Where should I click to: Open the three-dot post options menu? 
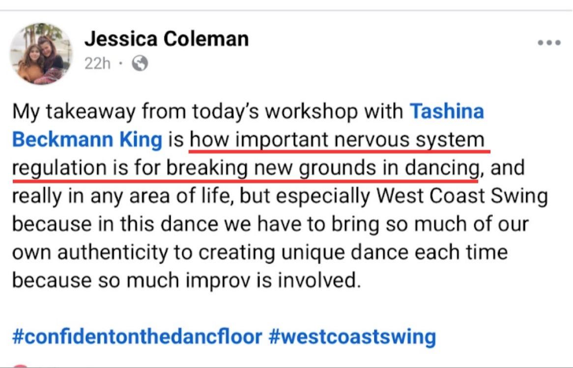(549, 43)
